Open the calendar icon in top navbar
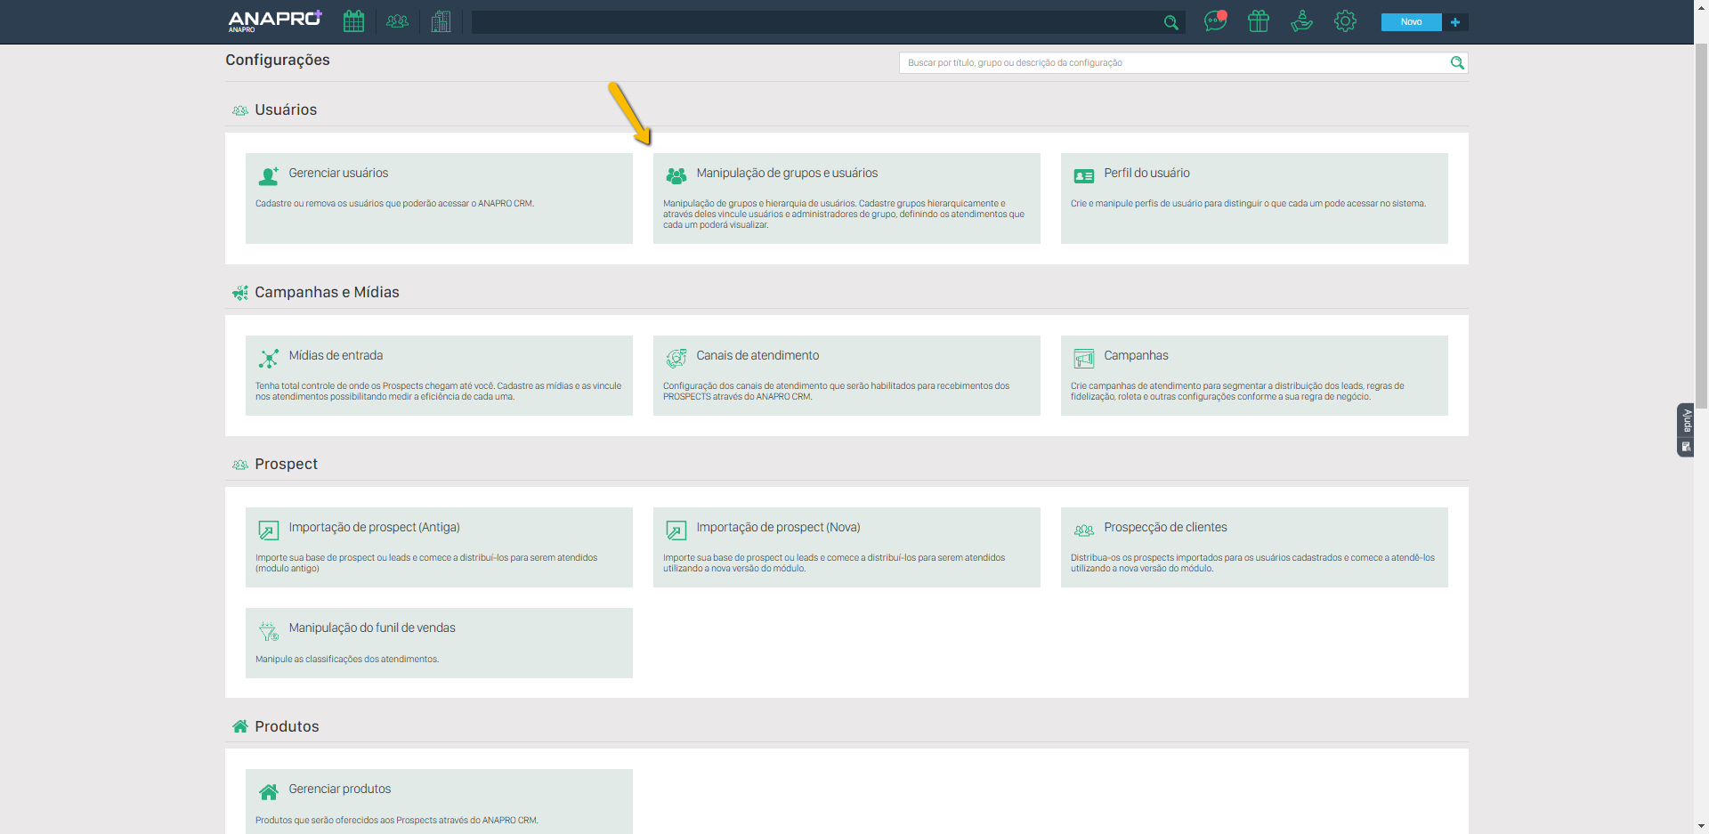This screenshot has width=1709, height=834. (353, 21)
